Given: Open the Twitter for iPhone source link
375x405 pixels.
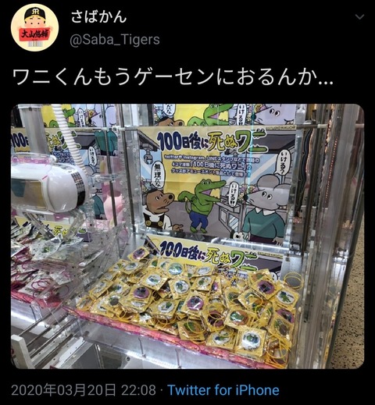Looking at the screenshot, I should point(223,390).
